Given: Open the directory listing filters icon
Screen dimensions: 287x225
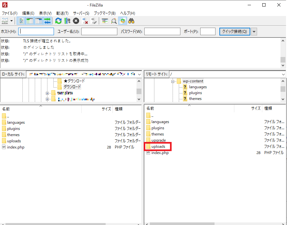Looking at the screenshot, I should pos(105,21).
